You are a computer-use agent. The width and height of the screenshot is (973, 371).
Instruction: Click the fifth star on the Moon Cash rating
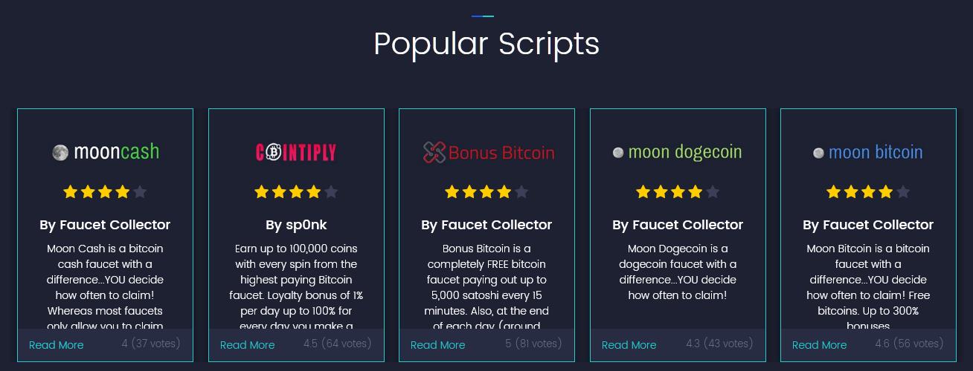(x=140, y=192)
